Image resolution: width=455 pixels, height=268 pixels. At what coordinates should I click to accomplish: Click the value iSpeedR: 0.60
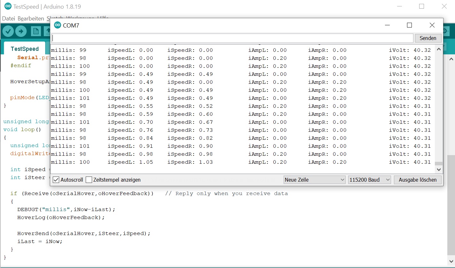(190, 114)
